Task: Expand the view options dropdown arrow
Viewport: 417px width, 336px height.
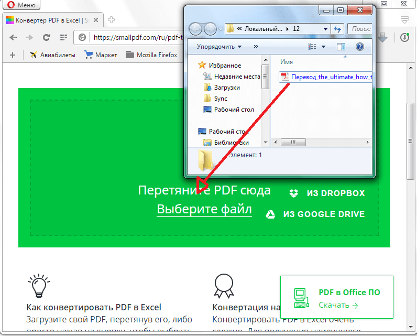Action: tap(323, 47)
